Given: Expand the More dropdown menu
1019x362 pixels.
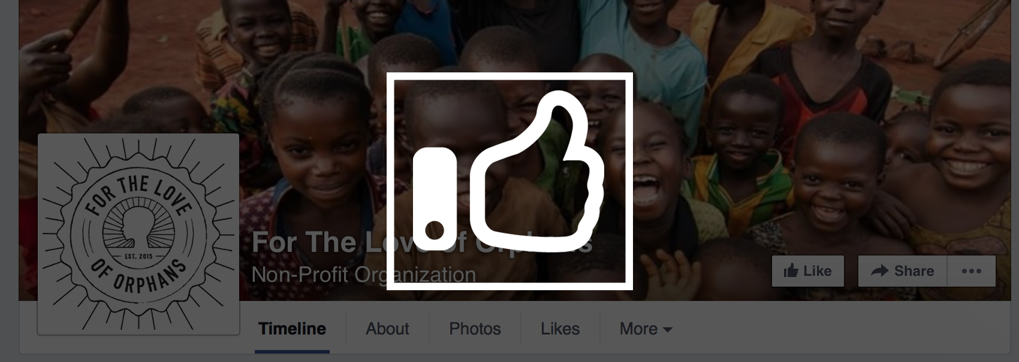Looking at the screenshot, I should tap(646, 328).
